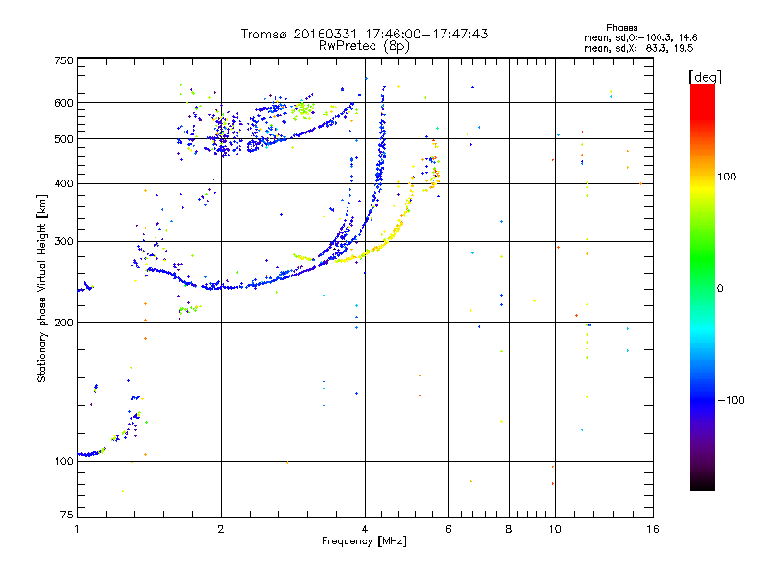The width and height of the screenshot is (768, 576).
Task: Click the y-axis tick label '600'
Action: click(64, 103)
